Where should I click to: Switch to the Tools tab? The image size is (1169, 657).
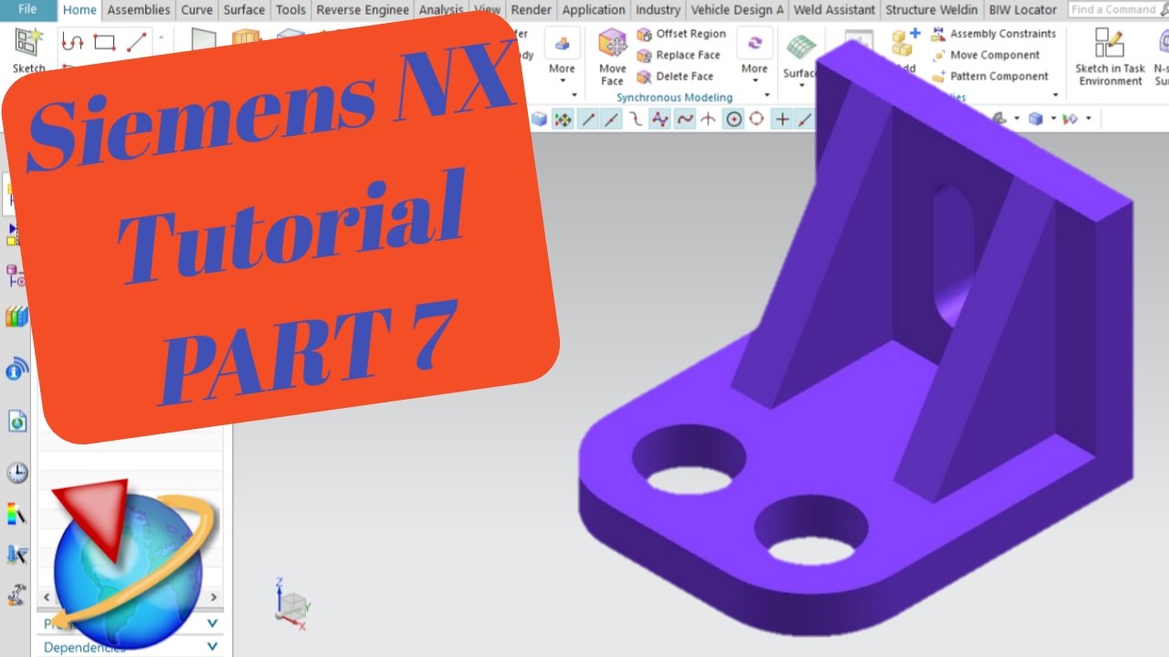point(290,10)
